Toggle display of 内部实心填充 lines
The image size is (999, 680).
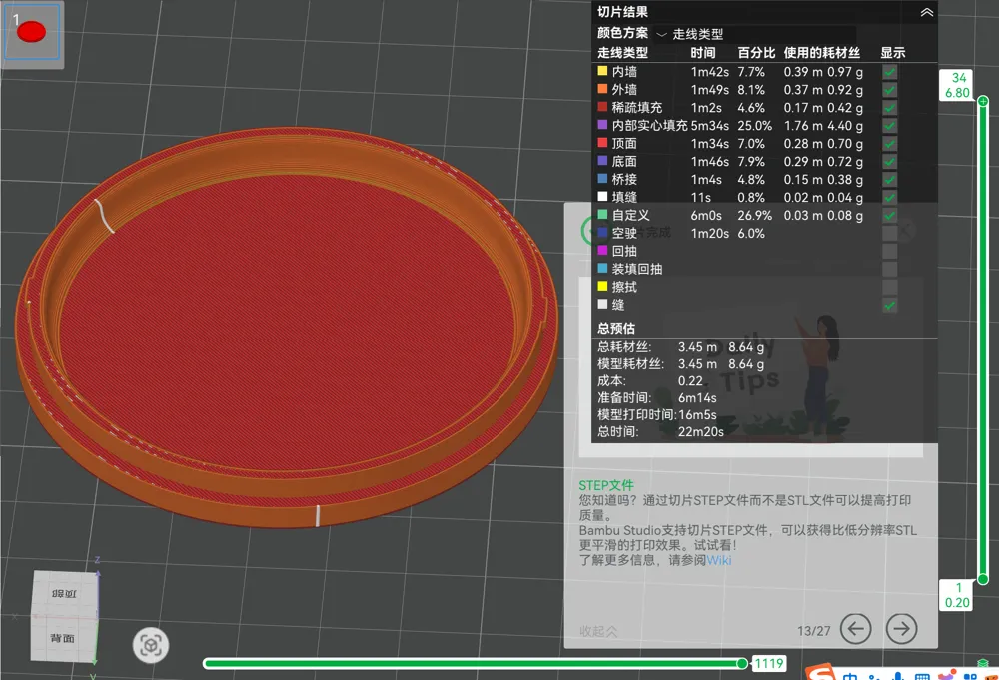click(889, 126)
